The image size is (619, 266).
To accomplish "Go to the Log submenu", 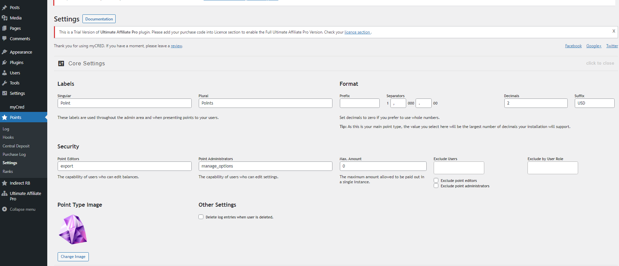I will coord(6,129).
